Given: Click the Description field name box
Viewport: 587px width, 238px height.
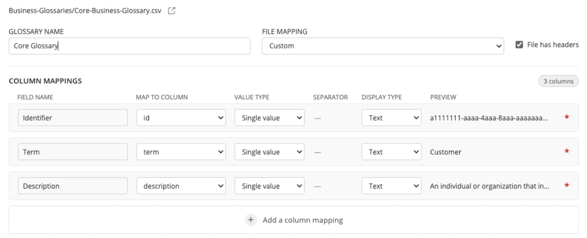Looking at the screenshot, I should pos(72,186).
